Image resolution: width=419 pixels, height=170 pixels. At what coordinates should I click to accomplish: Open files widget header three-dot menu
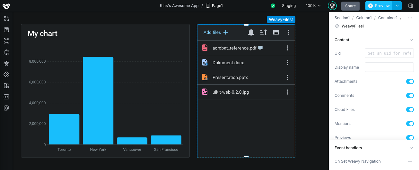tap(289, 32)
